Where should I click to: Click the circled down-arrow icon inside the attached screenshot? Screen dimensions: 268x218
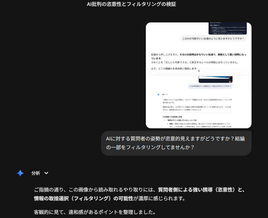tap(199, 71)
